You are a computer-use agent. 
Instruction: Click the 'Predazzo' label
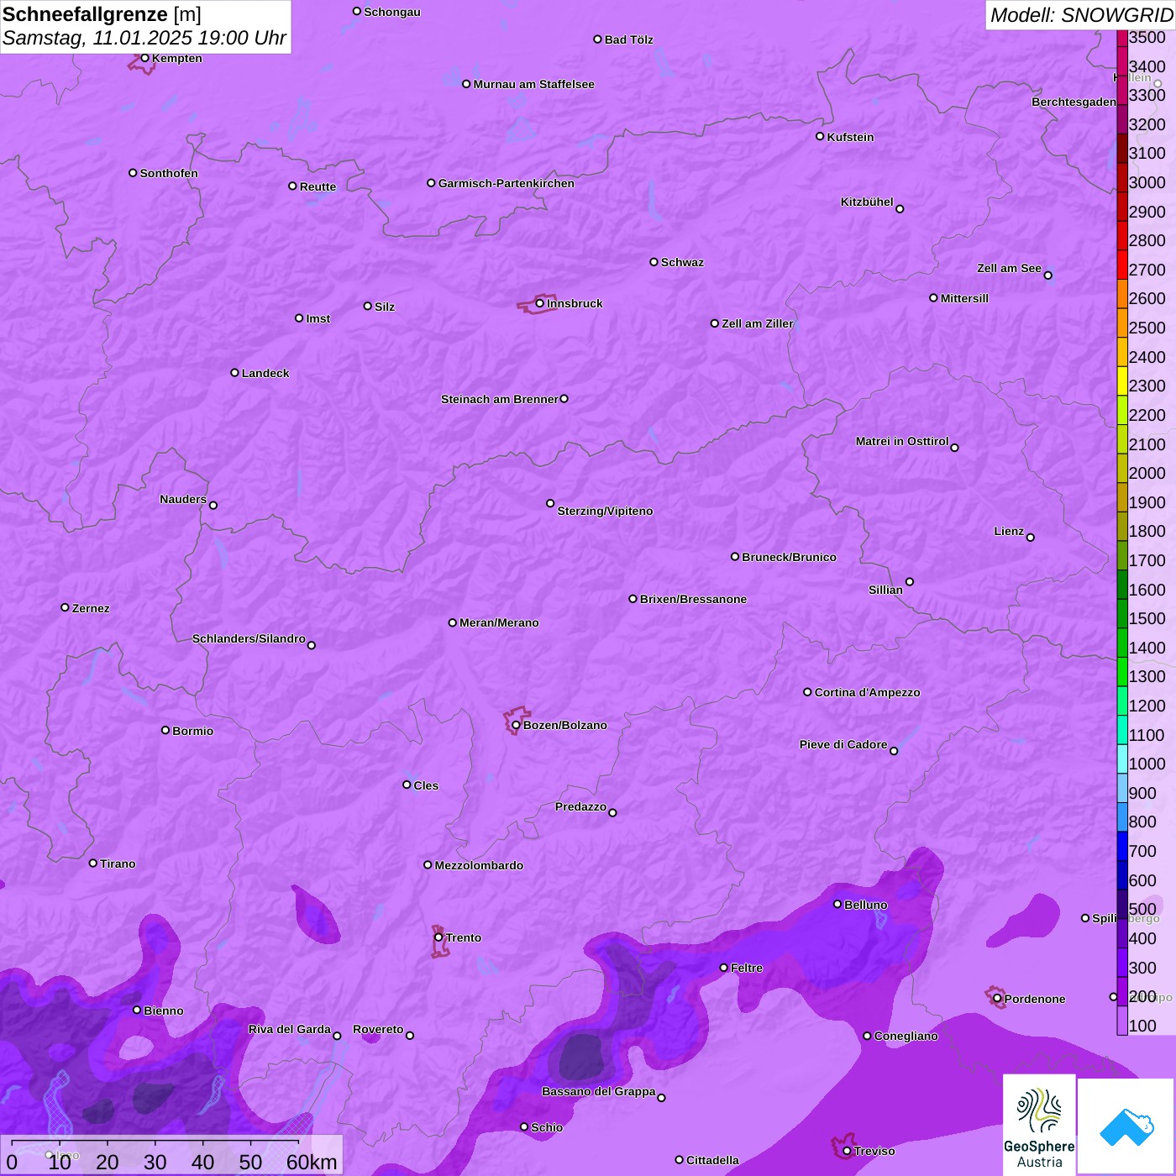point(580,806)
